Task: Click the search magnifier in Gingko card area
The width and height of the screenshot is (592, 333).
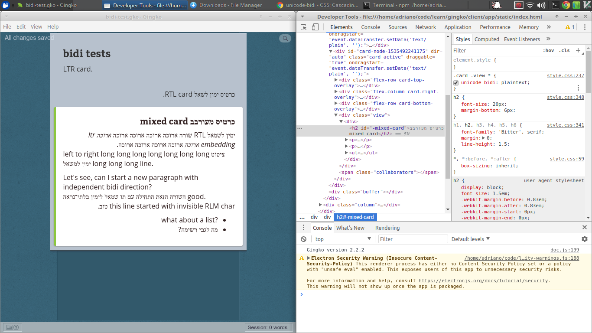Action: [x=285, y=38]
